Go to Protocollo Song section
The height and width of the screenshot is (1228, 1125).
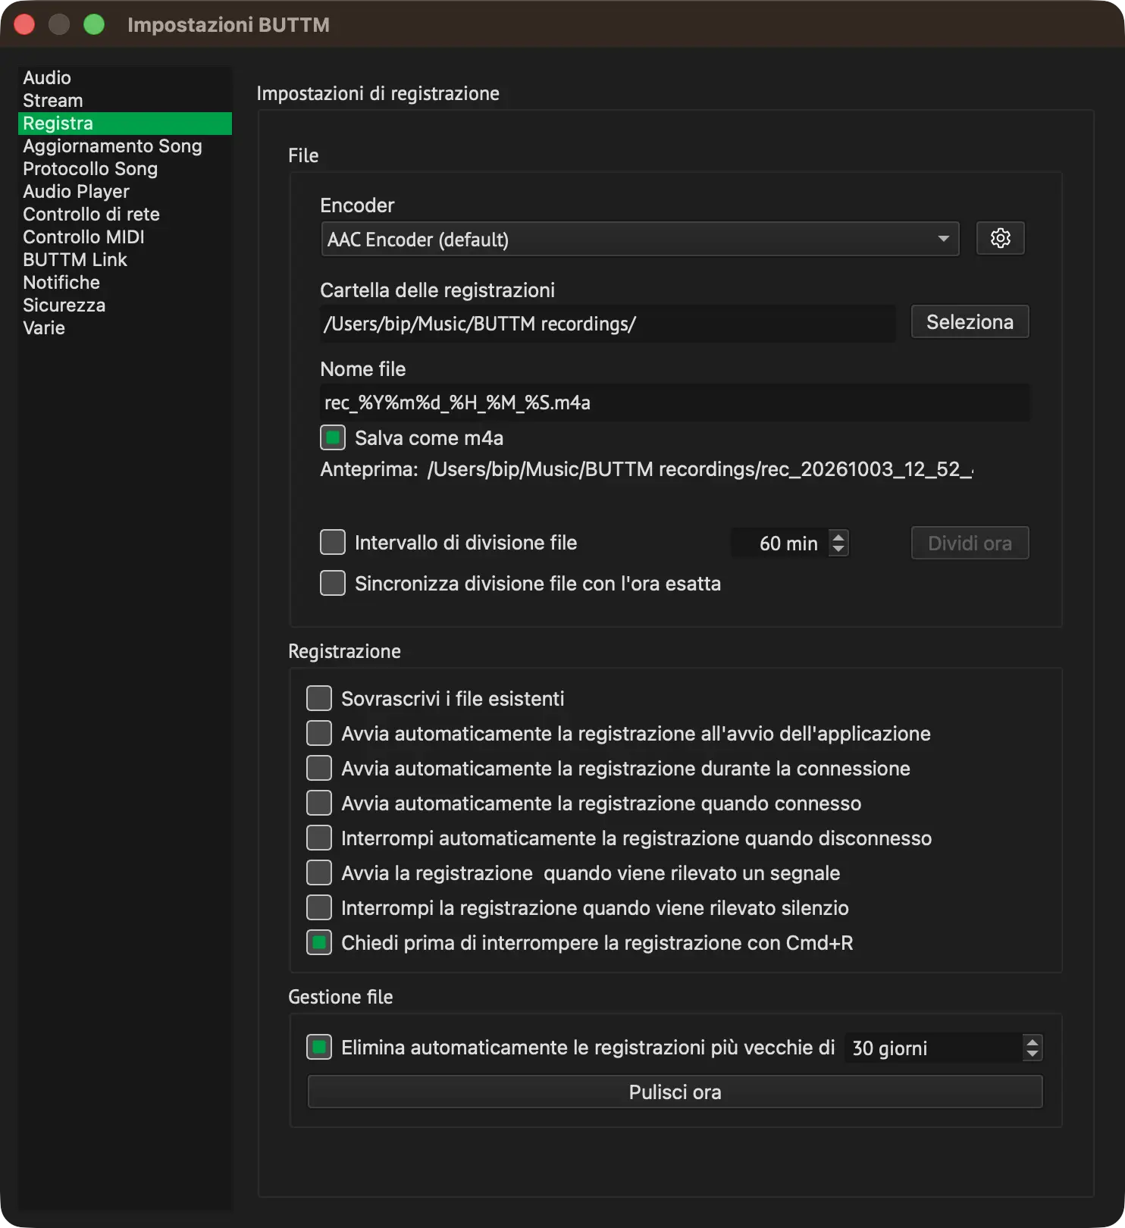(x=124, y=169)
